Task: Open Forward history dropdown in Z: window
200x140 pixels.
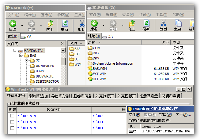Action: tap(123, 25)
